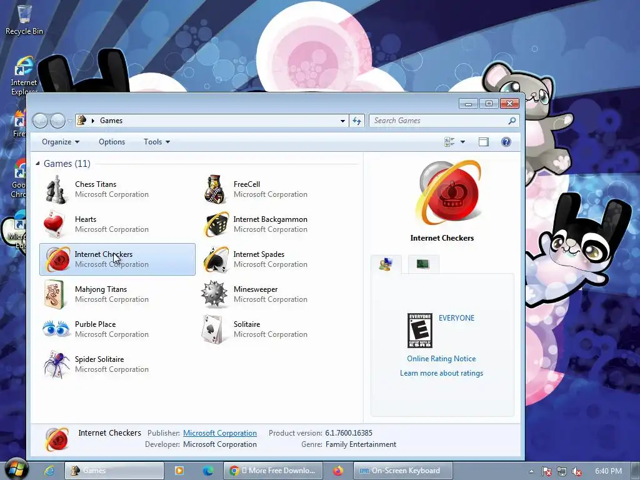The image size is (640, 480).
Task: Switch to On-Screen Keyboard taskbar button
Action: (x=402, y=471)
